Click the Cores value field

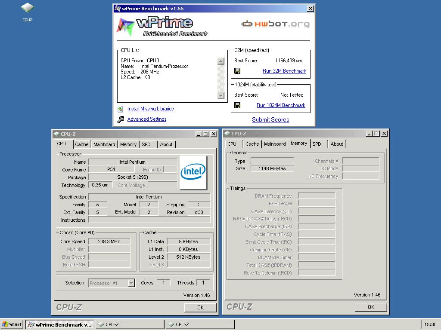tap(163, 283)
